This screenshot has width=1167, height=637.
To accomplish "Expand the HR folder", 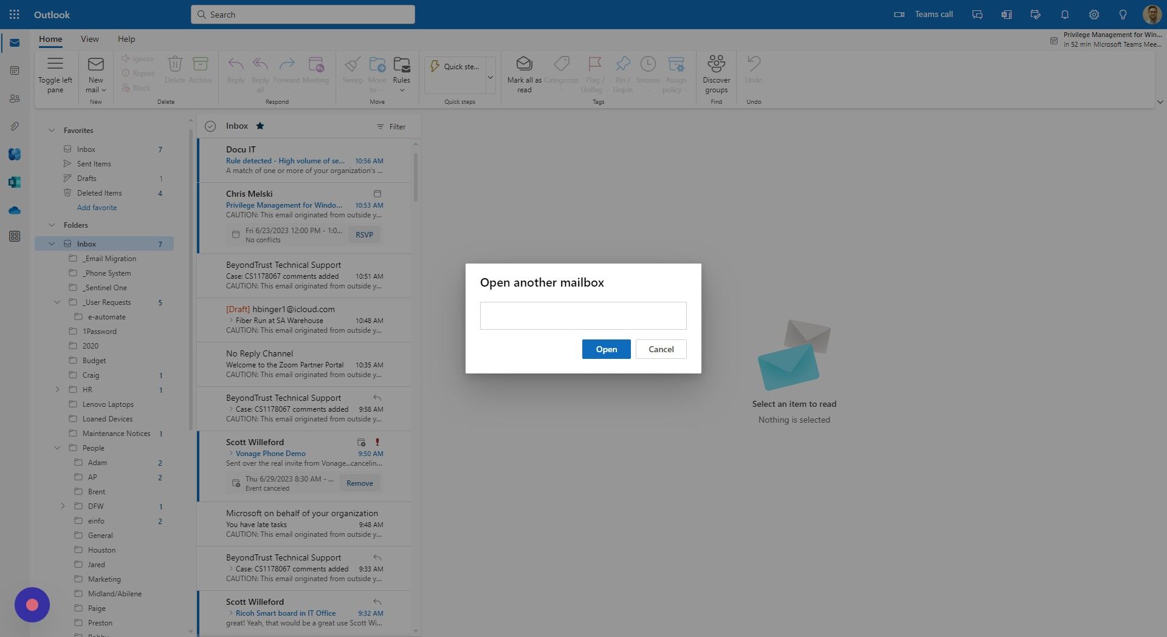I will point(58,389).
